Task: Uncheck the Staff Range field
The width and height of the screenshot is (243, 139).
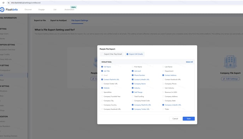Action: point(132,92)
